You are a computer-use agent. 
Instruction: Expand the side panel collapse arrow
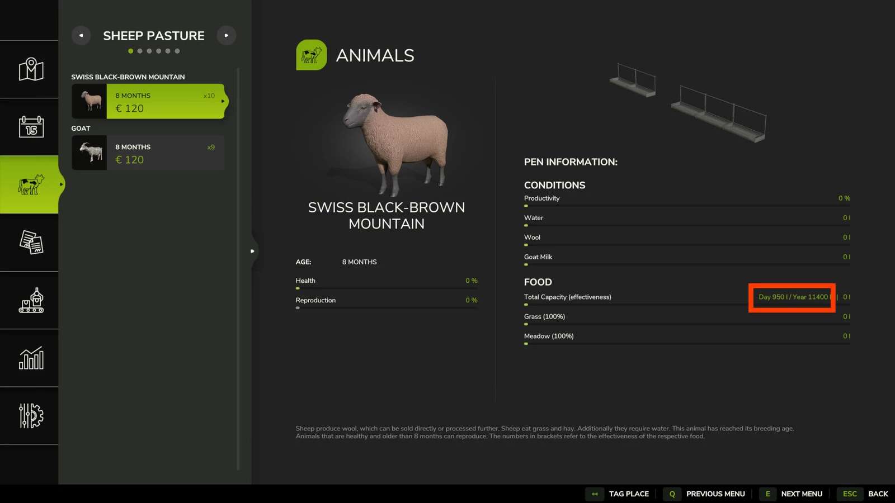coord(252,251)
